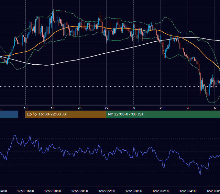This screenshot has width=220, height=194.
Task: Click the 12/22 20:00 label on indicator axis
Action: 80,191
